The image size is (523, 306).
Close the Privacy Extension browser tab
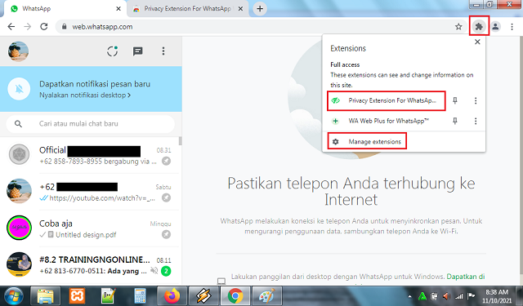click(240, 9)
